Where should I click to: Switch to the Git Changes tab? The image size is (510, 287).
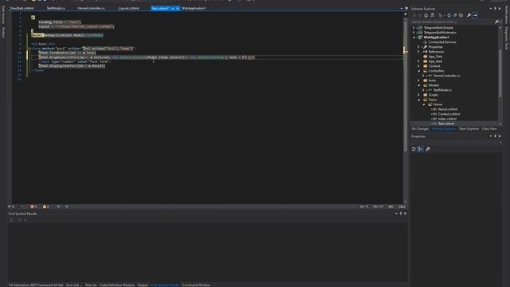420,129
